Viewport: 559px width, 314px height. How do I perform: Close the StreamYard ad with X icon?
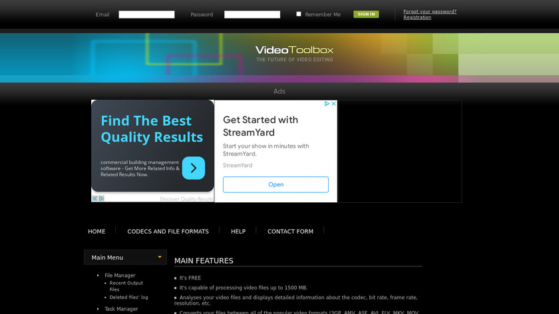(x=333, y=104)
